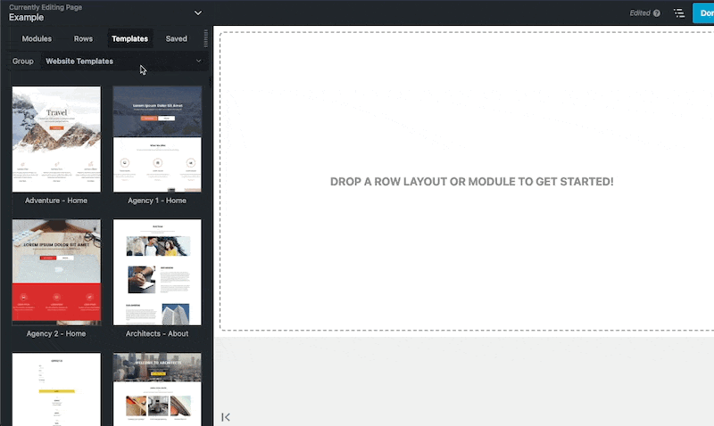The height and width of the screenshot is (426, 714).
Task: Select the Welcome to Architects template thumbnail
Action: (157, 389)
